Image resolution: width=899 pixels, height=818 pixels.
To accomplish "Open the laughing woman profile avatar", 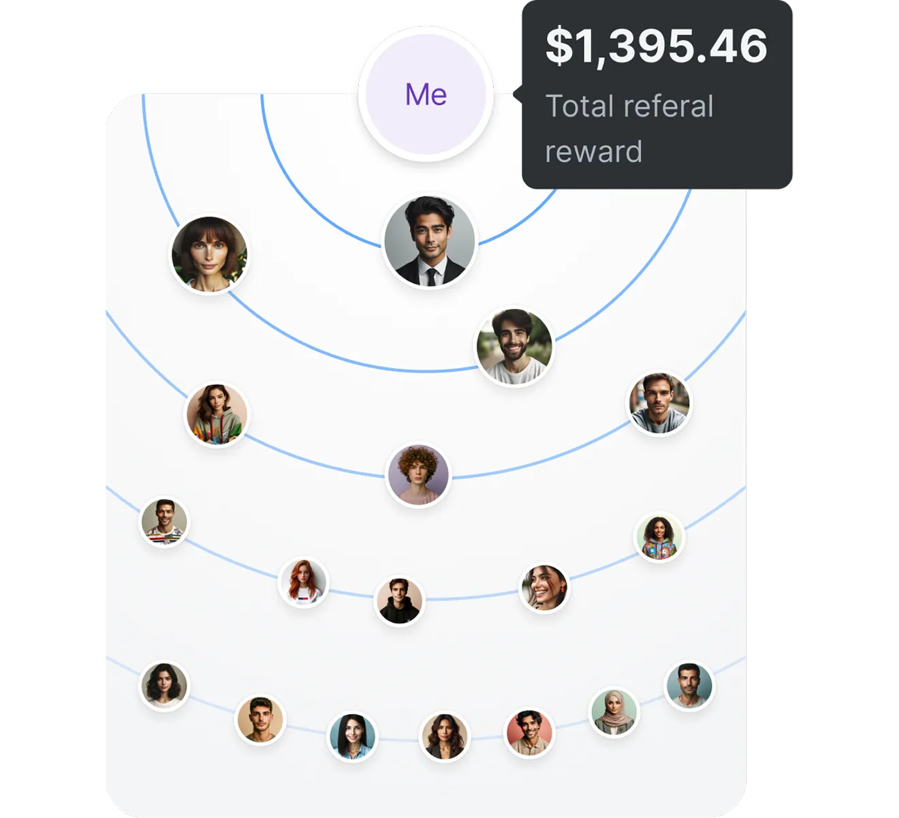I will [x=544, y=588].
